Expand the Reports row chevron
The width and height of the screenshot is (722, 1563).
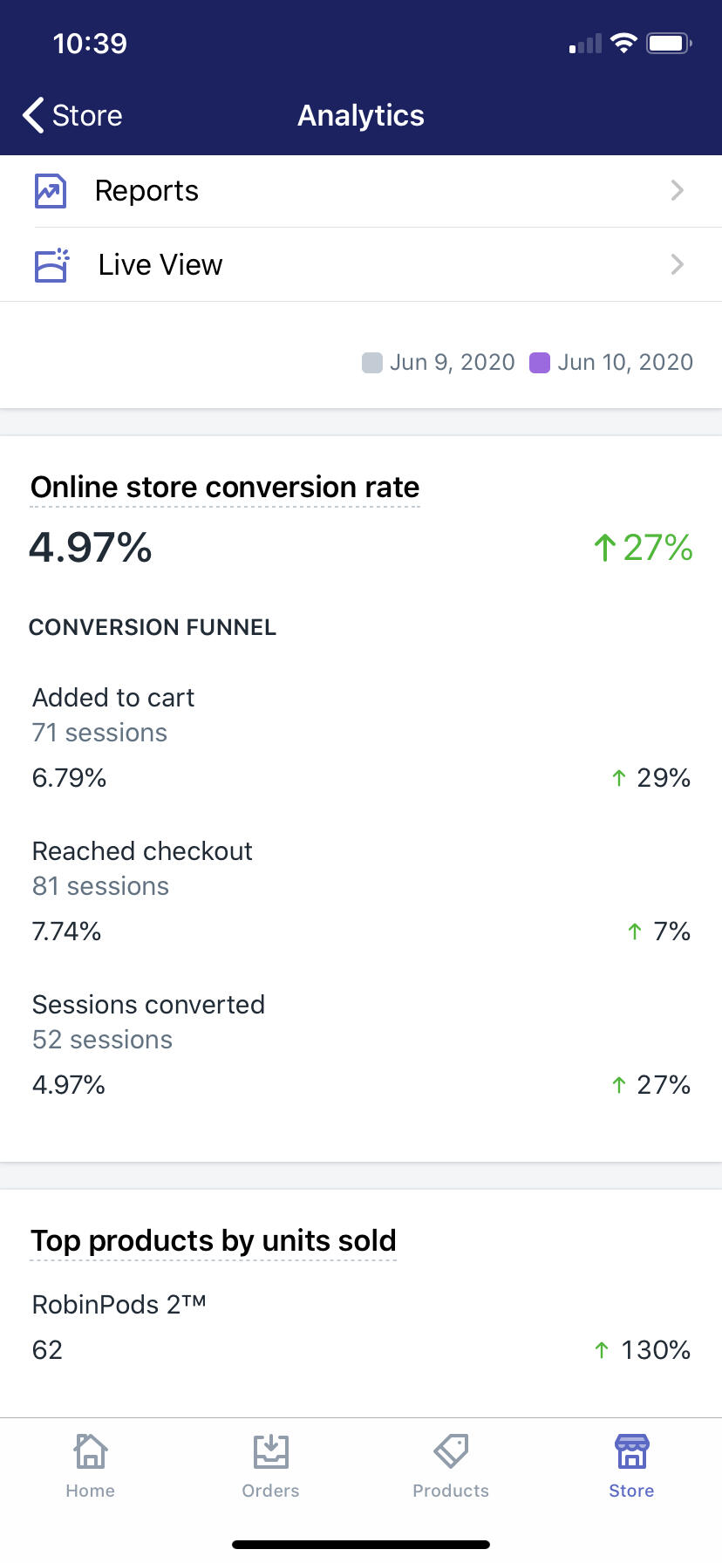[x=677, y=190]
